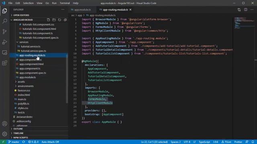Viewport: 257px width, 144px height.
Task: Open the Source Control view
Action: click(4, 32)
